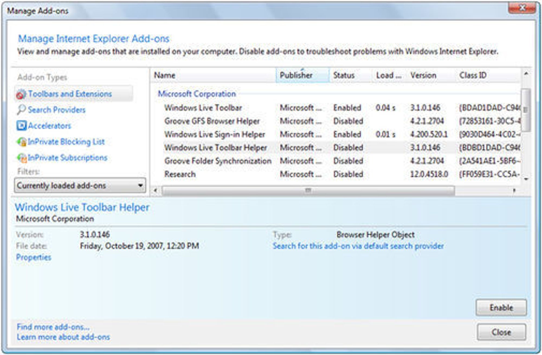Image resolution: width=542 pixels, height=355 pixels.
Task: Select the Research add-on row
Action: pyautogui.click(x=341, y=174)
